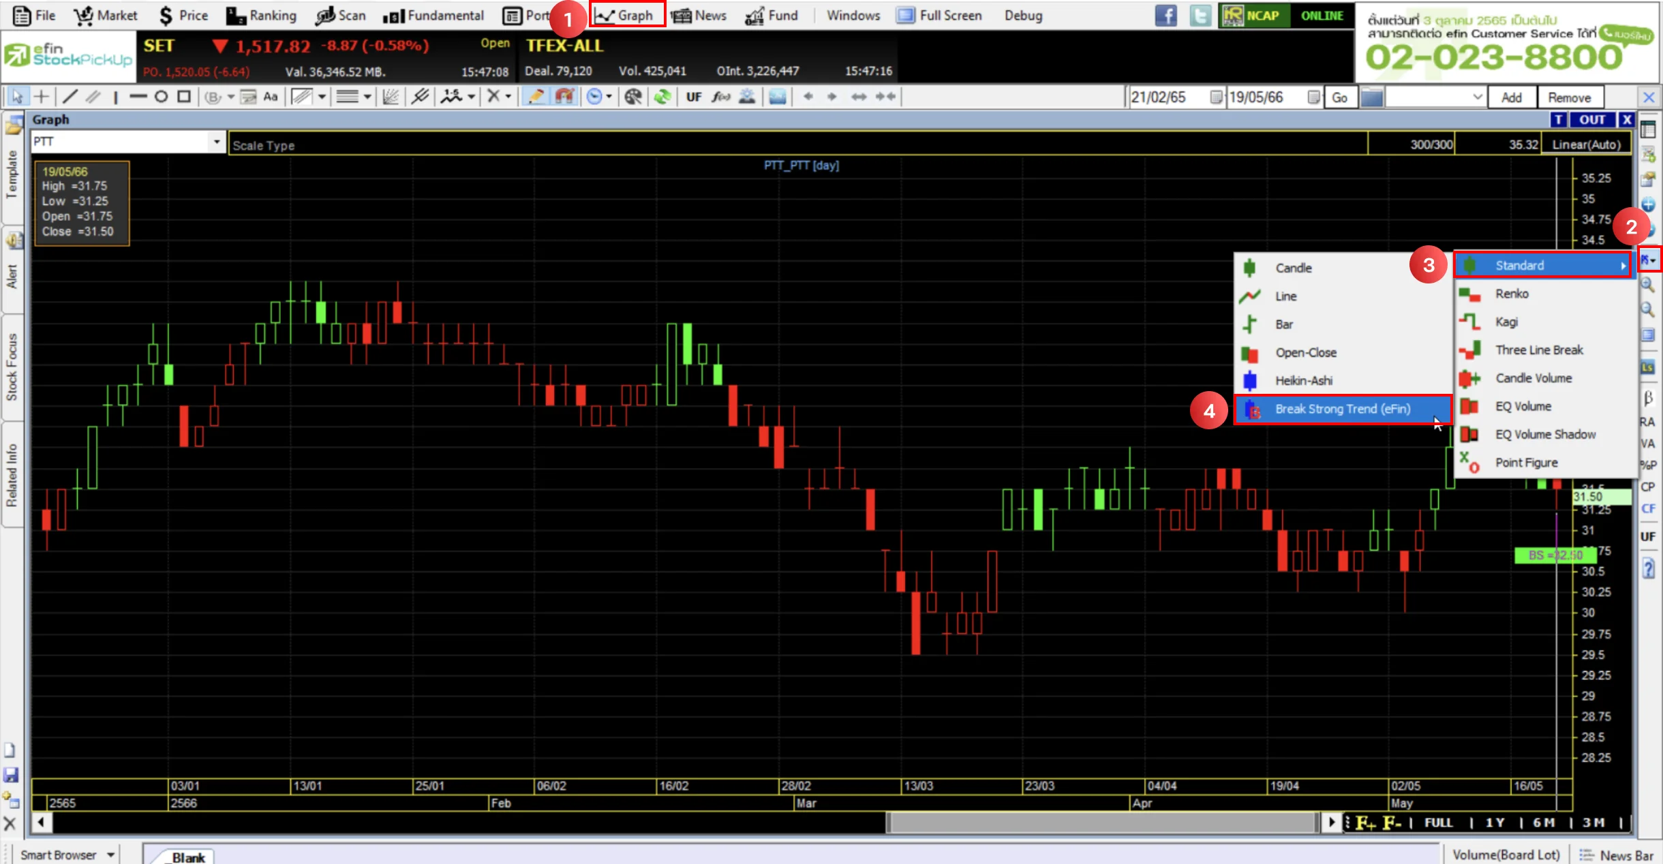
Task: Select Break Strong Trend (eFin) chart type
Action: click(x=1342, y=409)
